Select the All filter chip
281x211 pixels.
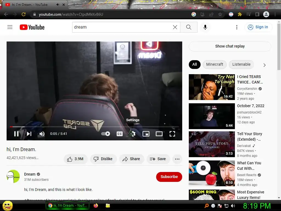coord(195,64)
